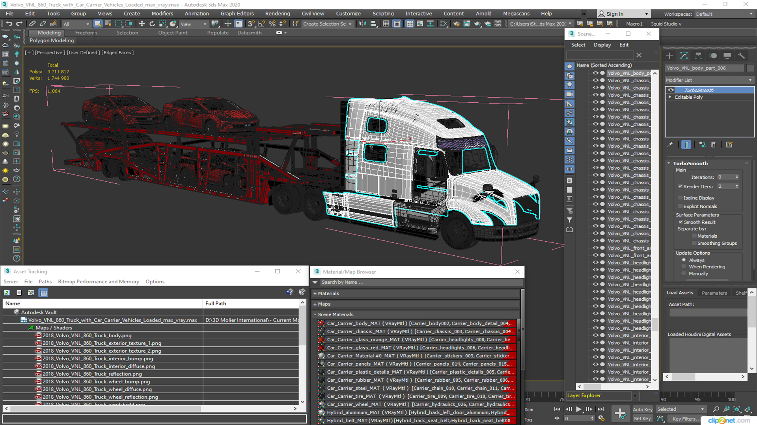Screen dimensions: 757x425
Task: Expand the Materials group in browser
Action: pyautogui.click(x=315, y=294)
